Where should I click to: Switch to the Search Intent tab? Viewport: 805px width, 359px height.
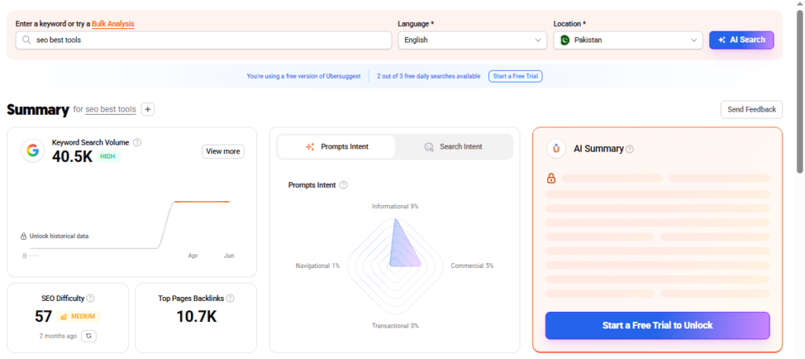click(454, 147)
